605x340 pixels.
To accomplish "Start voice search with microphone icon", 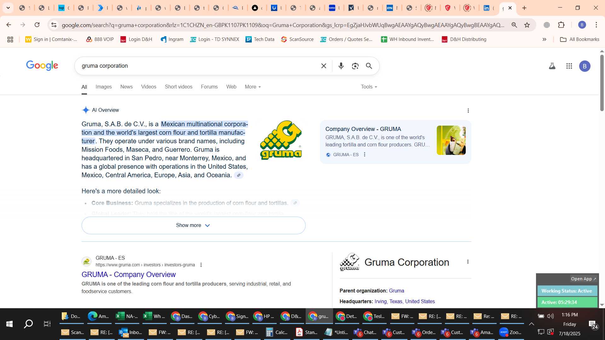I will pyautogui.click(x=341, y=66).
